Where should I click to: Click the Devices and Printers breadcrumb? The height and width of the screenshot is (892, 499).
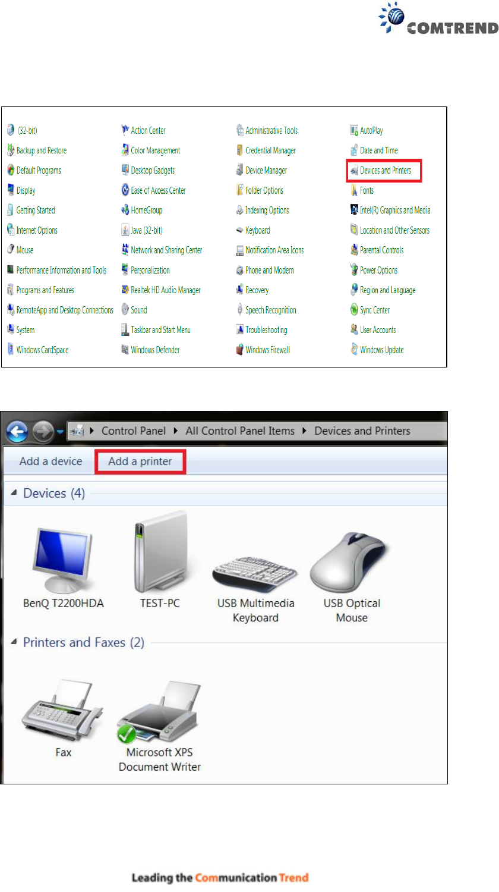pos(362,431)
